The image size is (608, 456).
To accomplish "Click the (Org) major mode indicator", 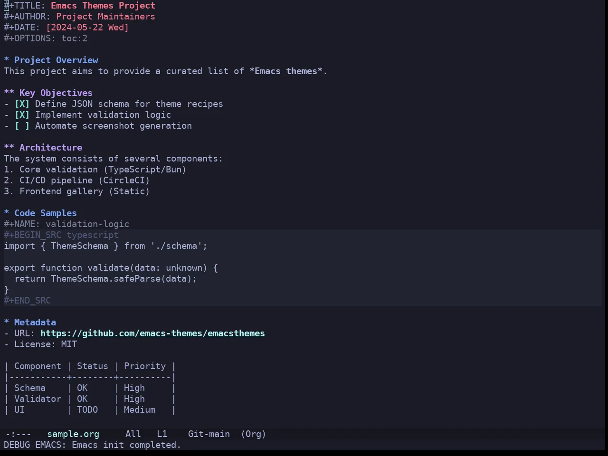I will [253, 434].
